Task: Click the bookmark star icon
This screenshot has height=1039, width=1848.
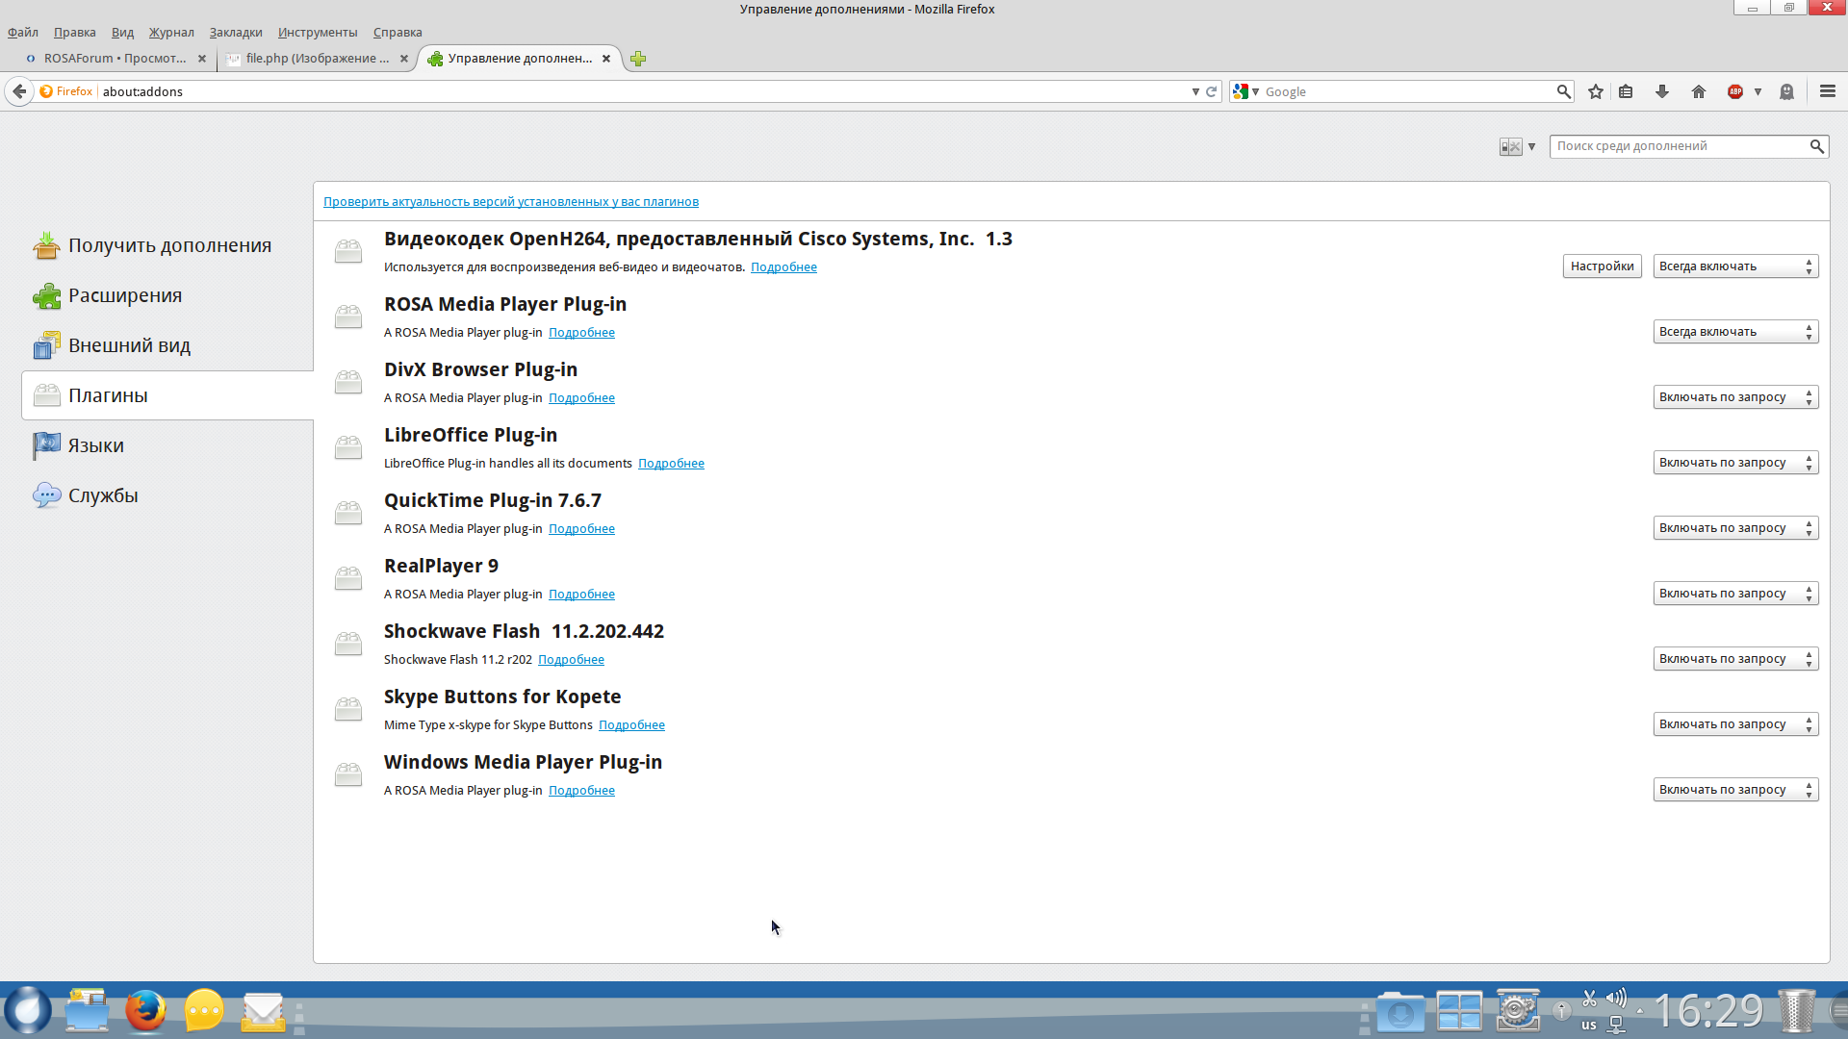Action: pos(1596,91)
